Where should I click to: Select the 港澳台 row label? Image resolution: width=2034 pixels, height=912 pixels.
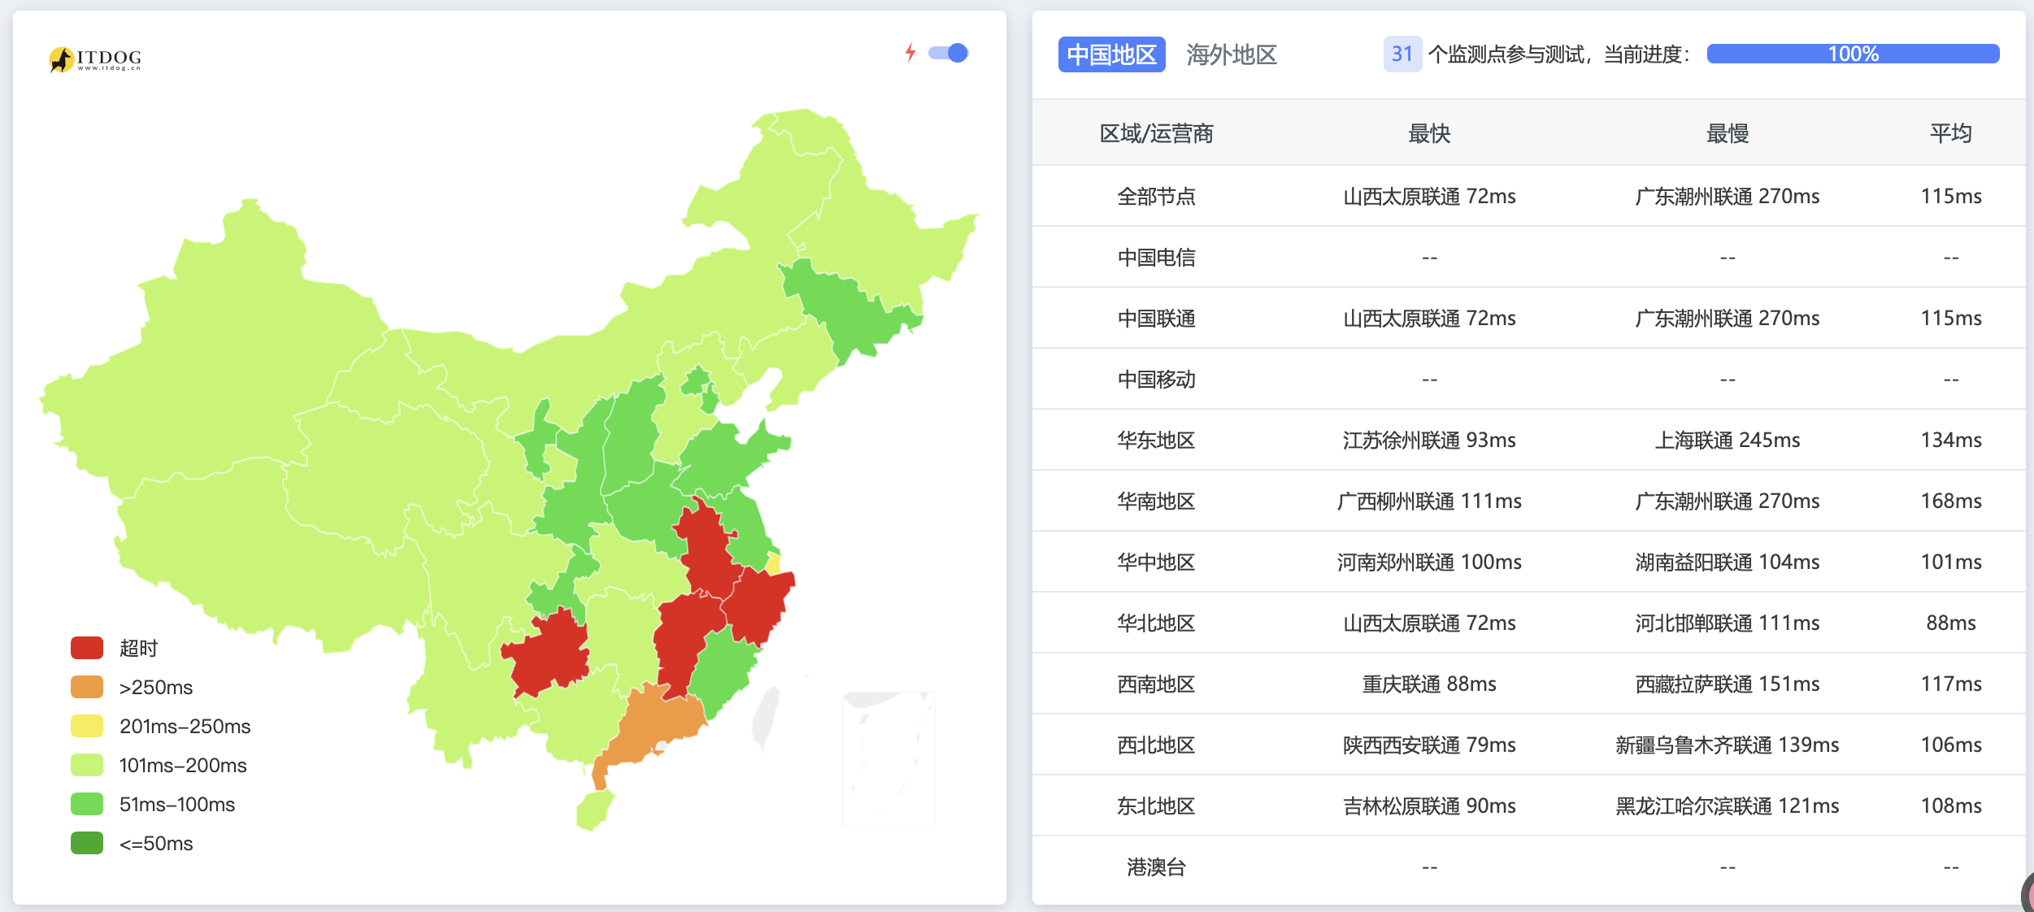coord(1156,866)
